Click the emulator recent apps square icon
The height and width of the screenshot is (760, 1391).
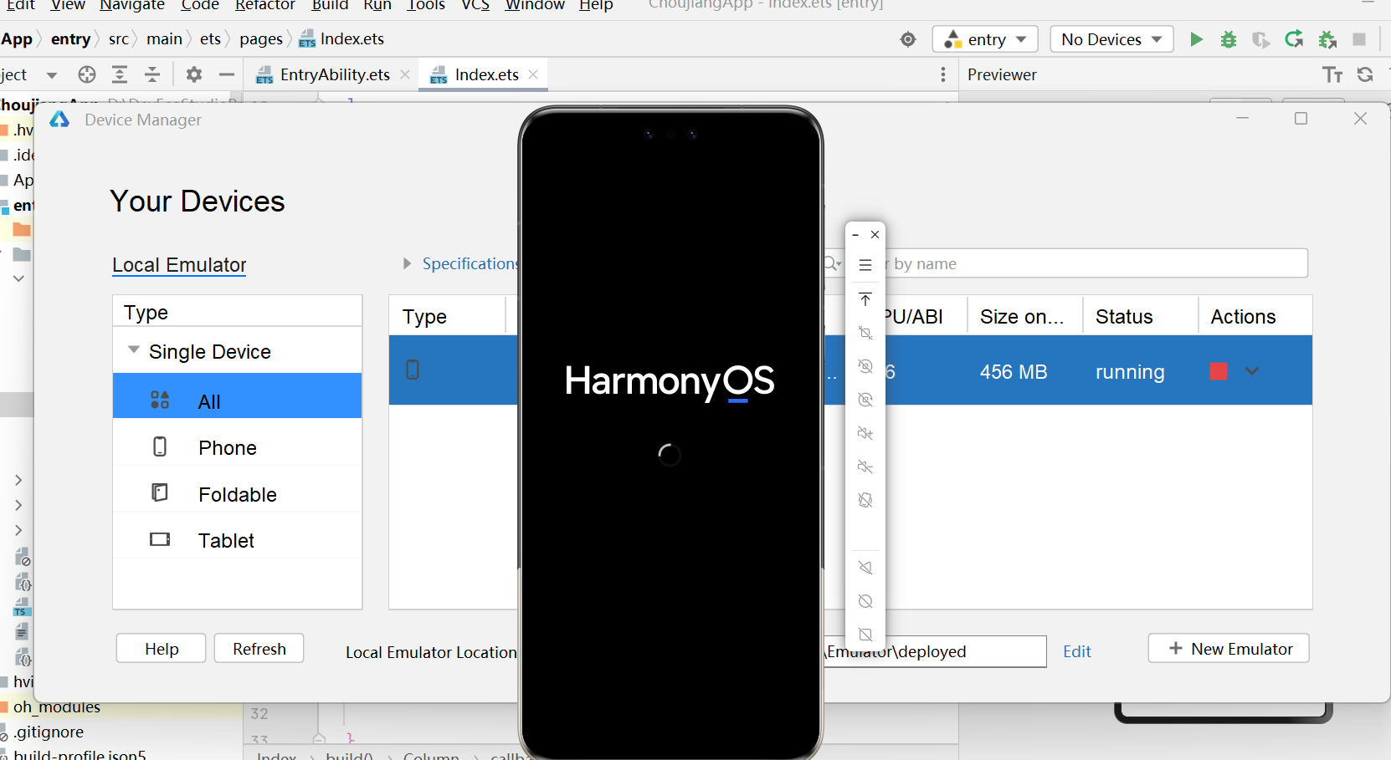(865, 635)
